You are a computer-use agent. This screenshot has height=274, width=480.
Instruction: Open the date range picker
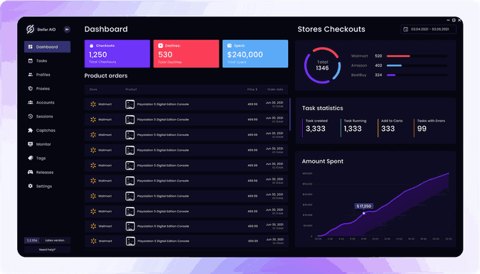[428, 29]
